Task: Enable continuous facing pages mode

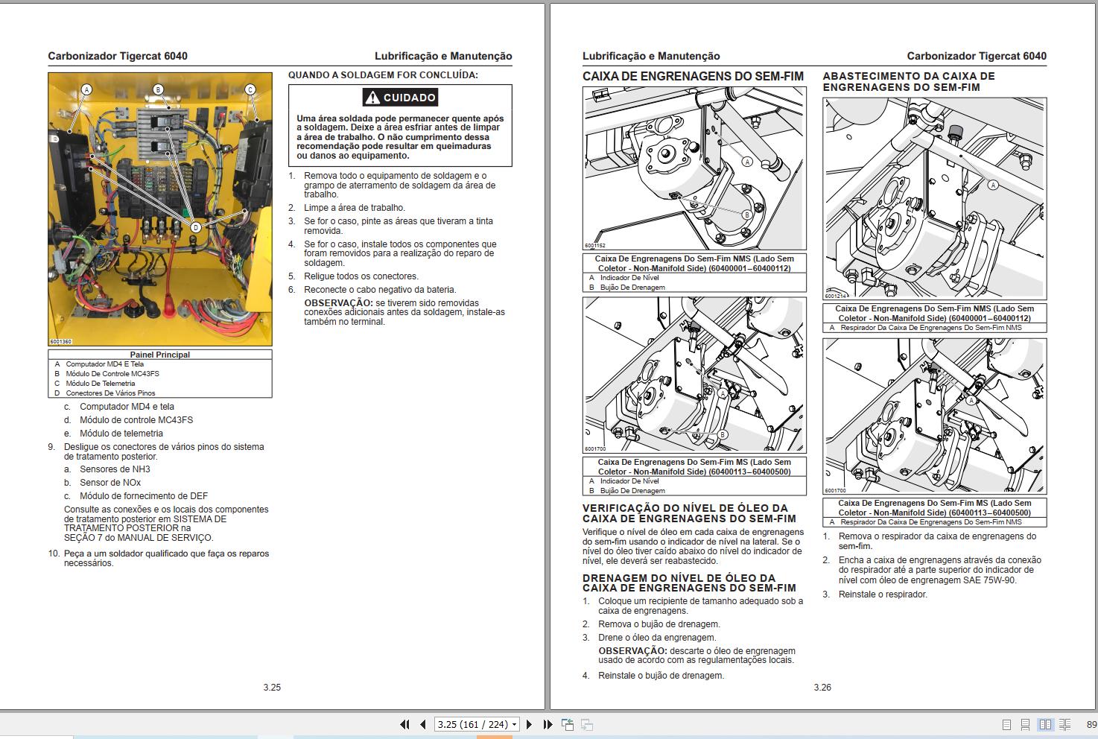Action: (1066, 723)
